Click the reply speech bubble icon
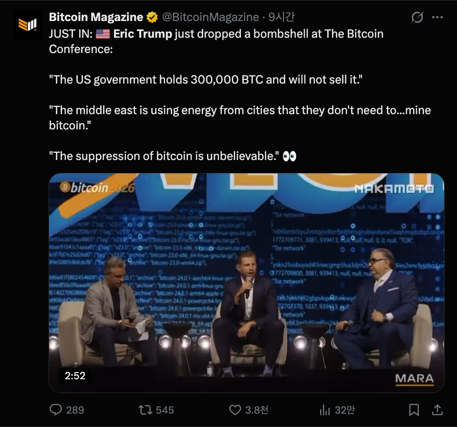This screenshot has height=427, width=457. point(56,410)
